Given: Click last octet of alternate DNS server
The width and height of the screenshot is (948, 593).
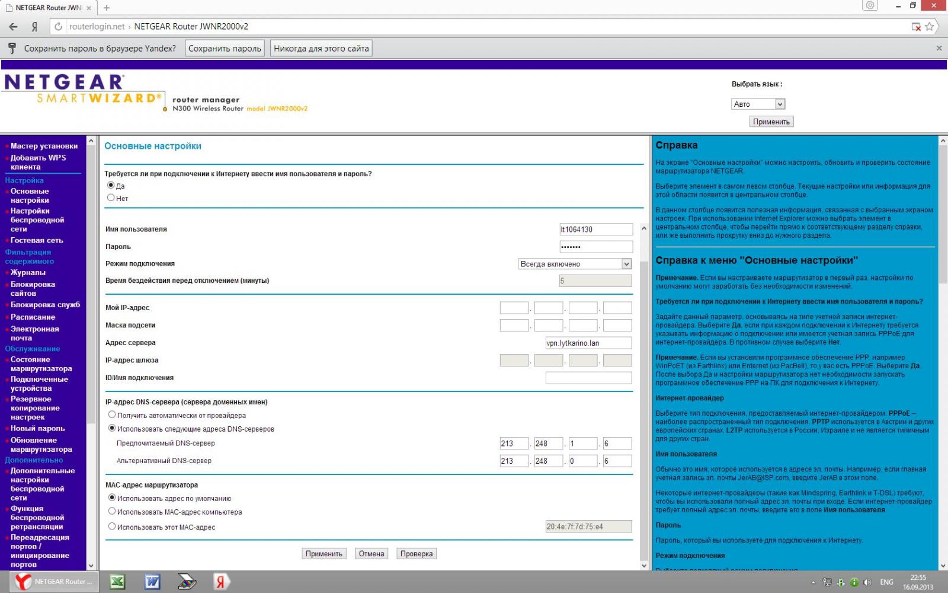Looking at the screenshot, I should pos(617,461).
